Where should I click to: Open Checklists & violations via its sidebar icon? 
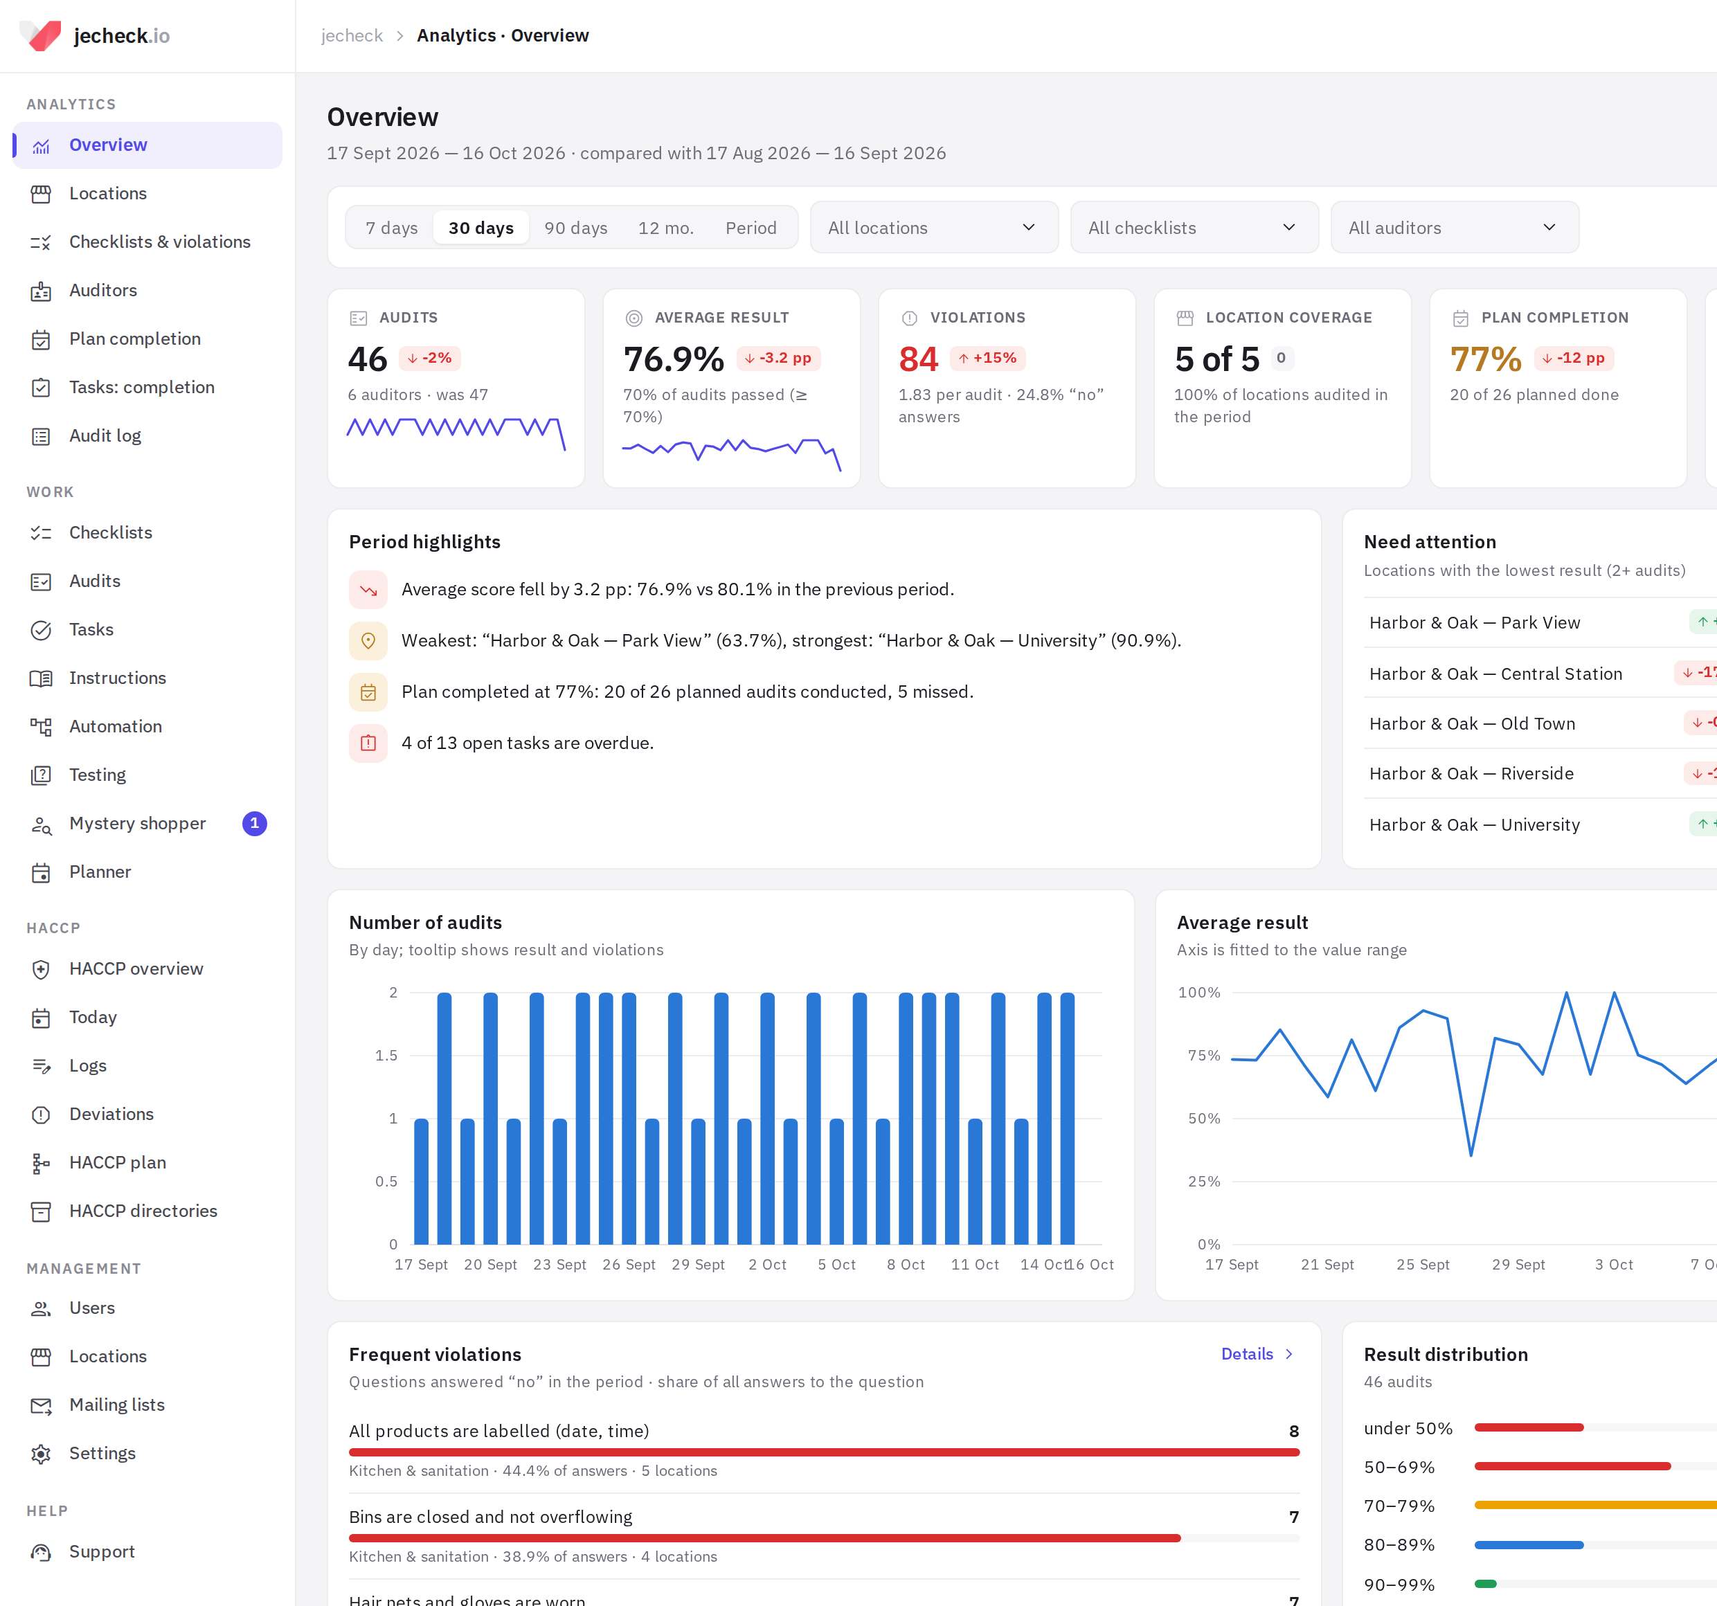[41, 242]
